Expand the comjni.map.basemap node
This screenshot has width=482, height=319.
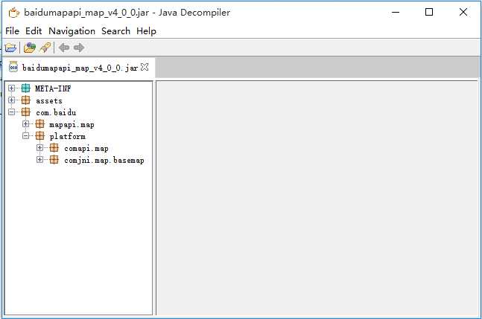(x=39, y=159)
